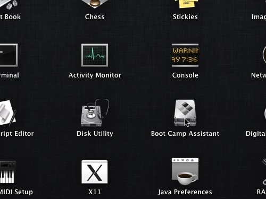The height and width of the screenshot is (199, 266).
Task: Open the X11 app icon
Action: [x=95, y=172]
